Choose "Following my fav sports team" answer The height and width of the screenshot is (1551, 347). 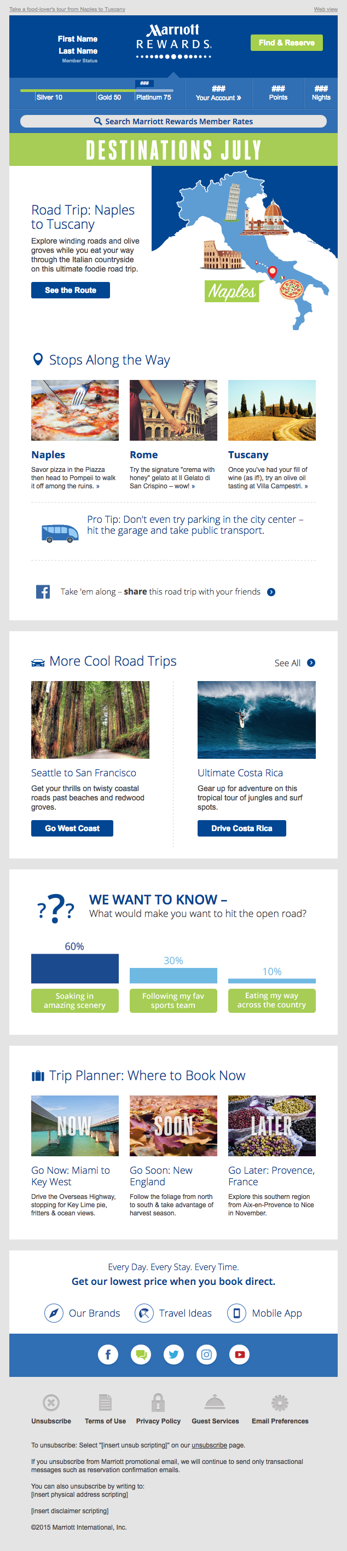[173, 1000]
